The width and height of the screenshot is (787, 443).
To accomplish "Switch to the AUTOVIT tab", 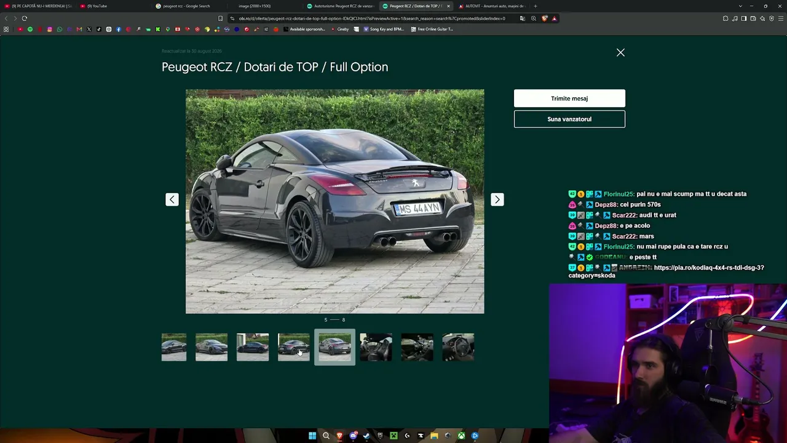I will pos(492,6).
